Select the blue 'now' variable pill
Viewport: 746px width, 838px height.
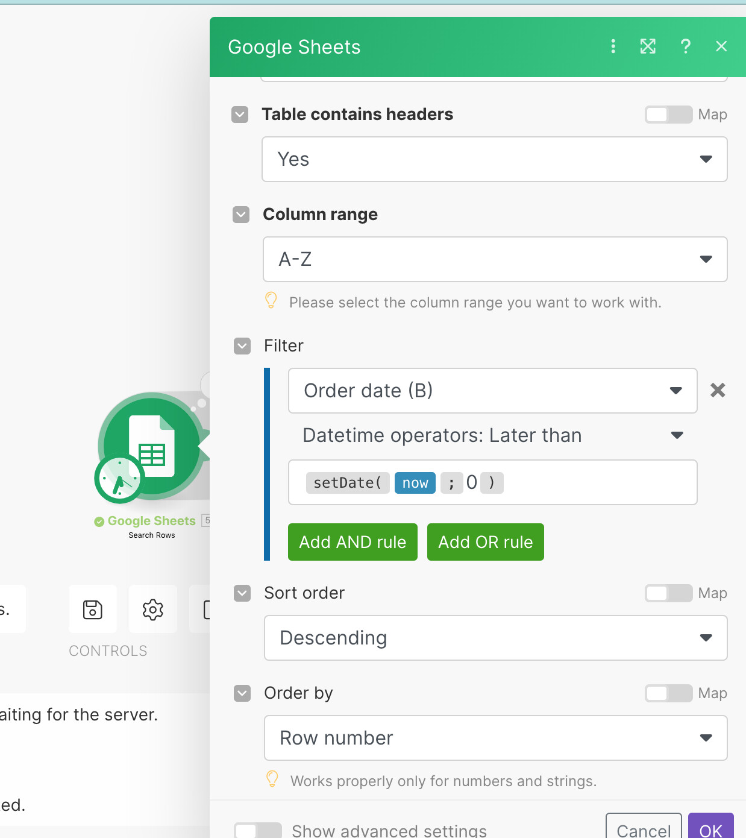[x=415, y=483]
